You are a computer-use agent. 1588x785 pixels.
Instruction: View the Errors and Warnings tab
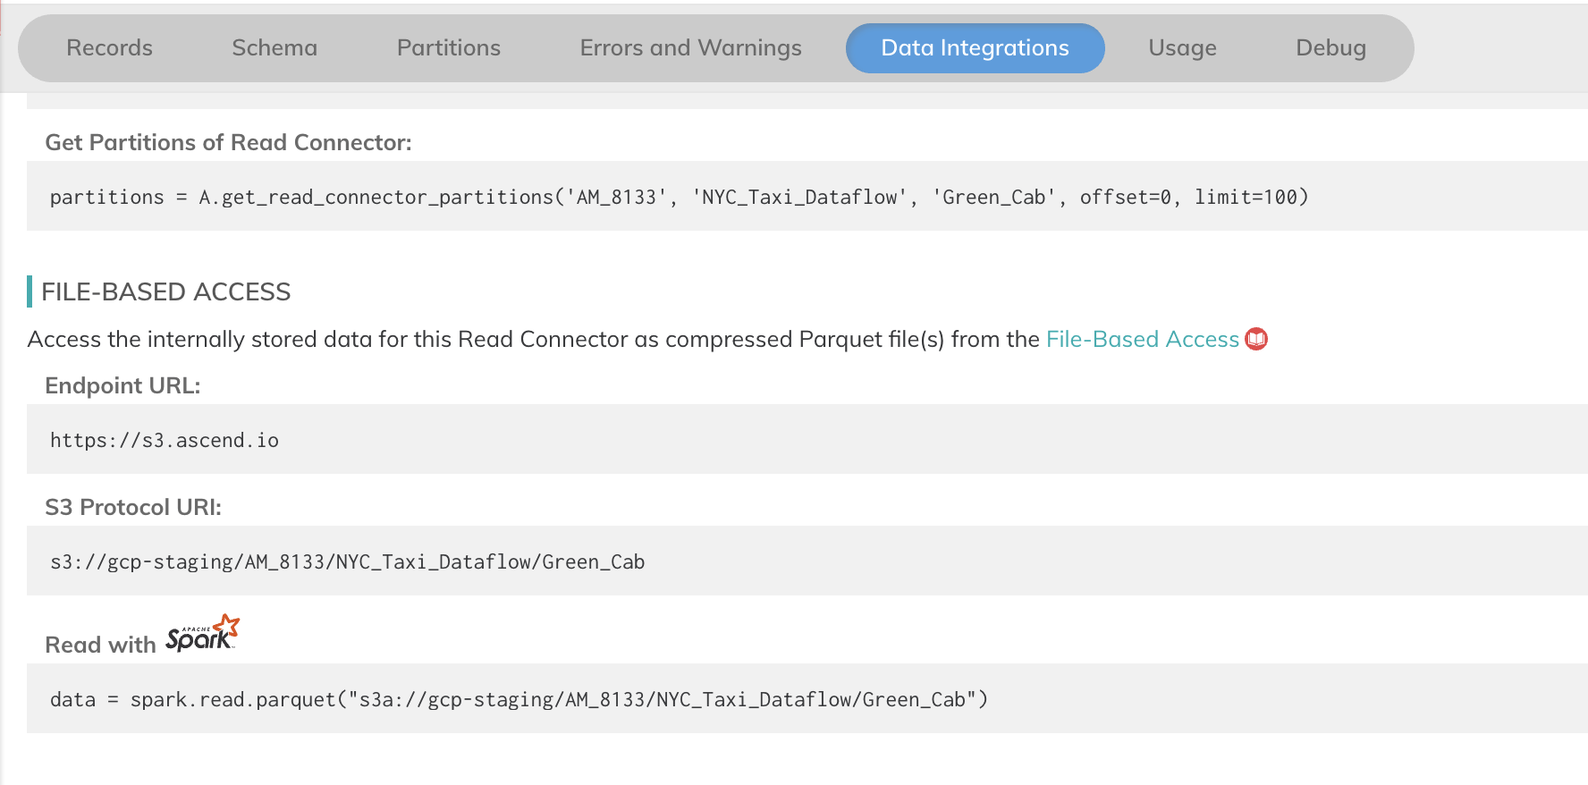690,48
